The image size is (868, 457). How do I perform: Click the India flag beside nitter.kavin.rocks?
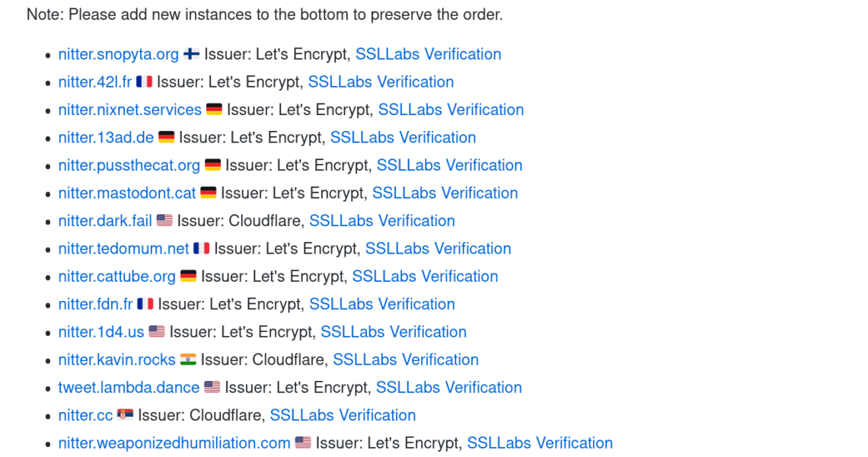[x=188, y=360]
